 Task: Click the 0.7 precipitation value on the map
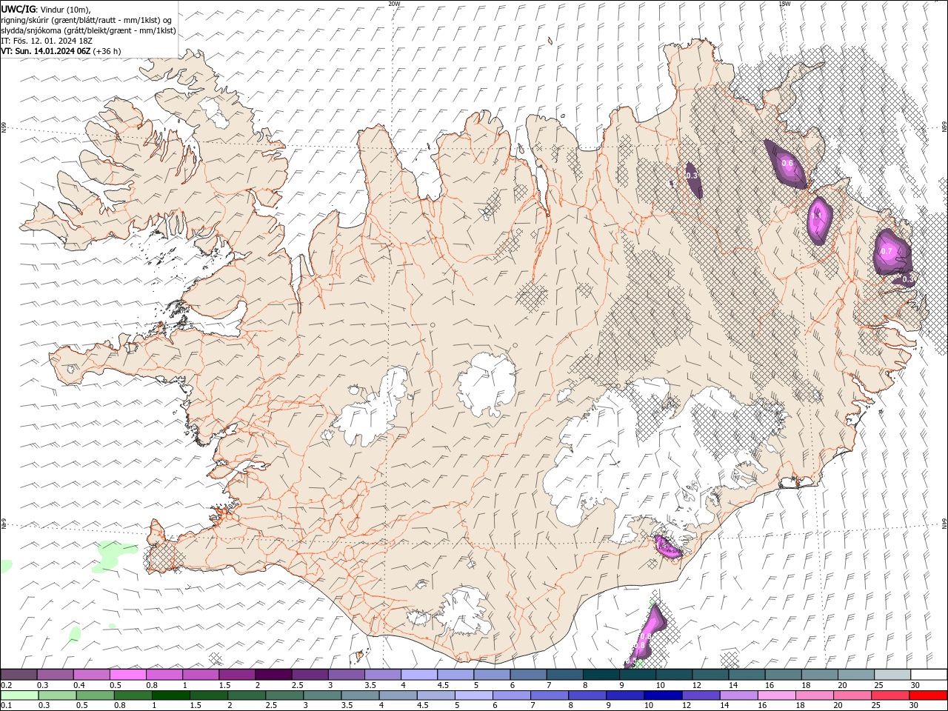887,251
